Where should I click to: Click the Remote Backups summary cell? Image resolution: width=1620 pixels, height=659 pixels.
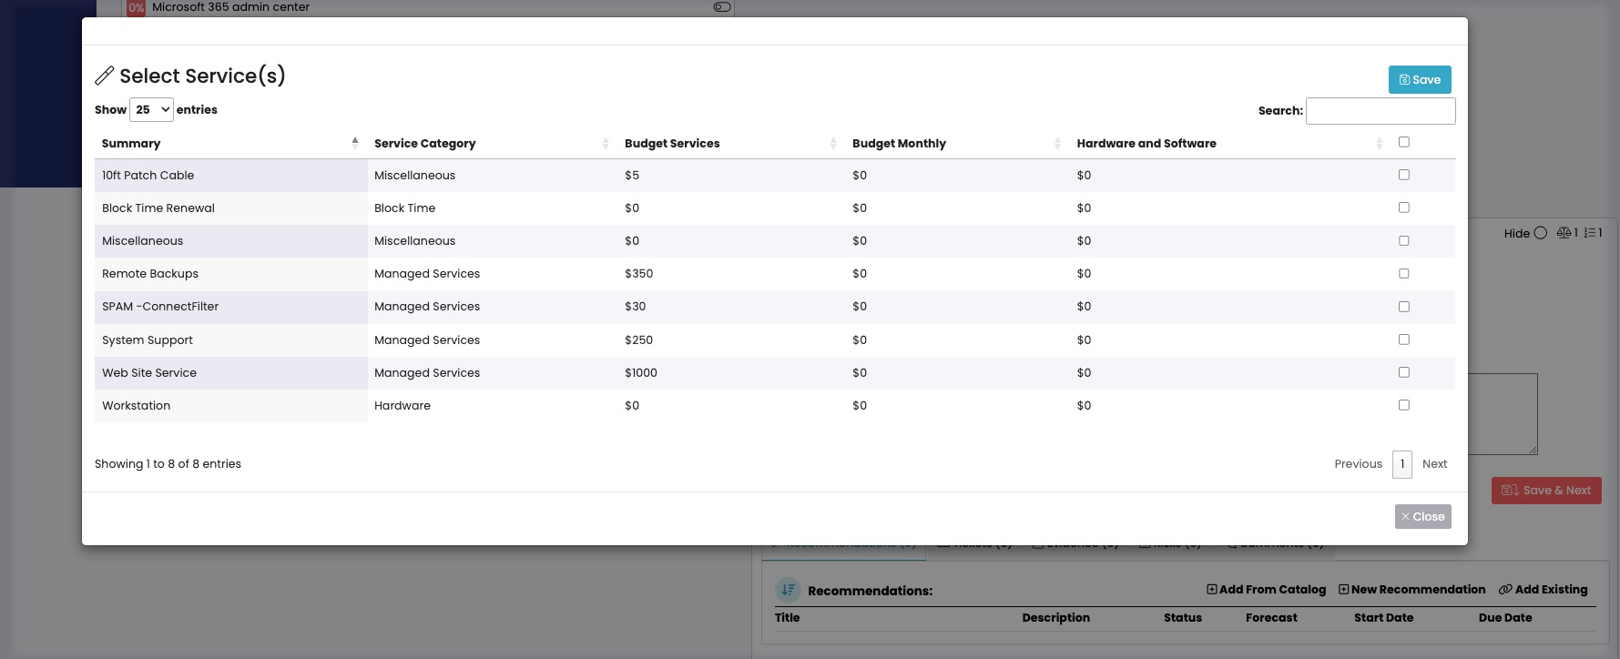(x=230, y=273)
